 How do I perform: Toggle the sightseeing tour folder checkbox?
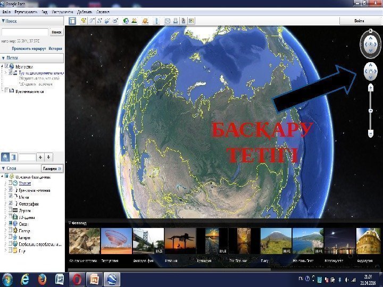pyautogui.click(x=10, y=72)
